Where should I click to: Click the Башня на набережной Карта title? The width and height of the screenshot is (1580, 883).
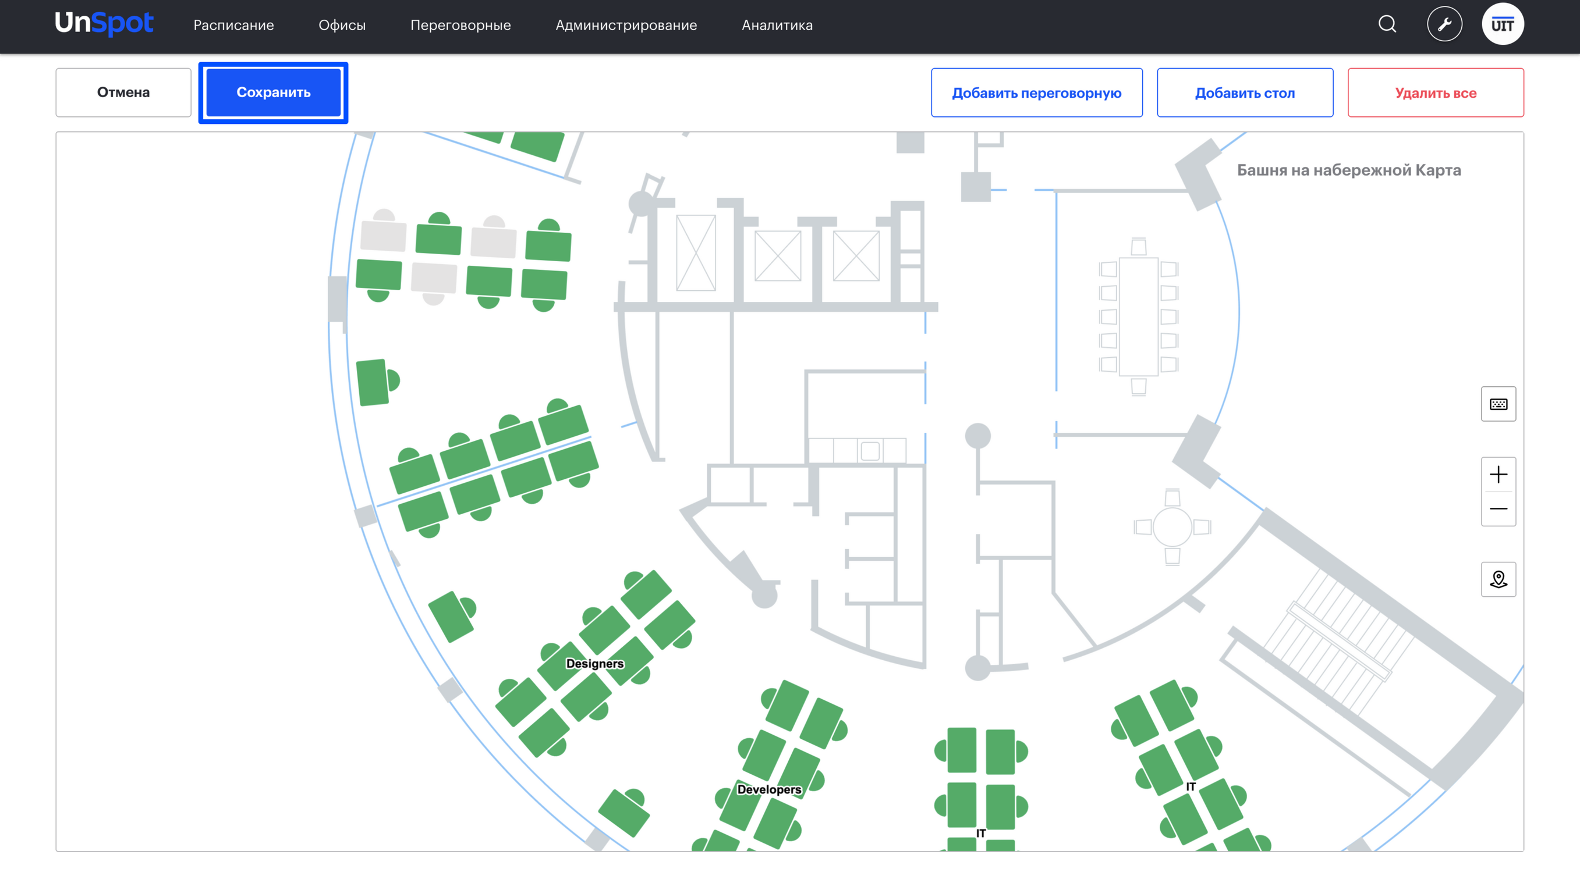1349,170
